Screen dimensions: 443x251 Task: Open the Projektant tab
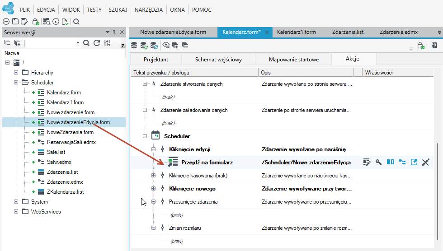click(156, 60)
